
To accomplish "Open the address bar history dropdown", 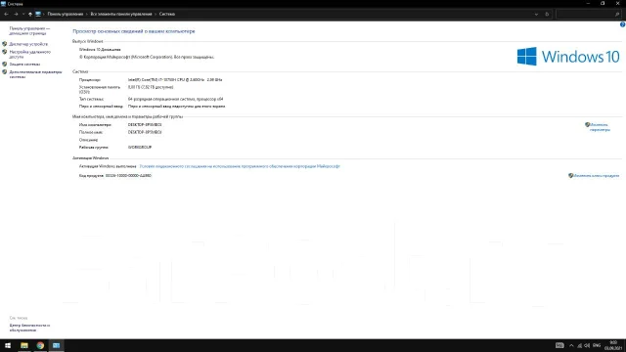I will pos(536,14).
